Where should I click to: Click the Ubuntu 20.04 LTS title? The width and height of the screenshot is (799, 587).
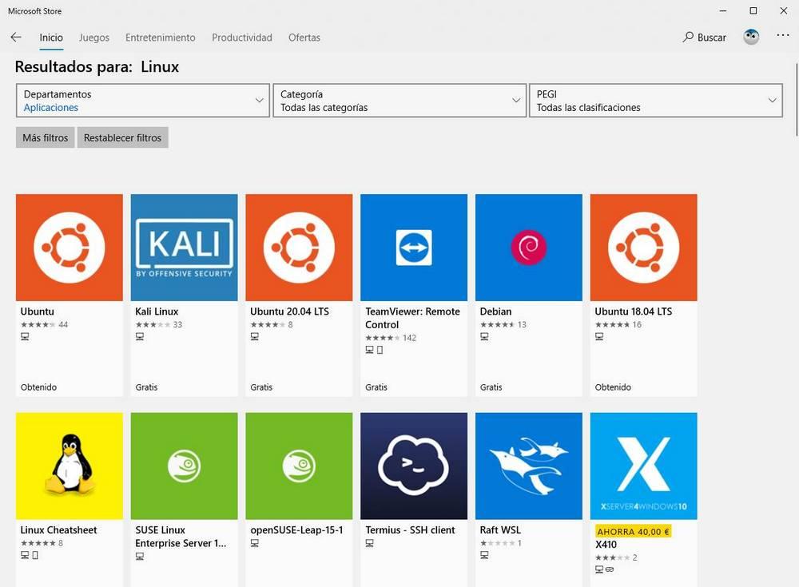289,311
